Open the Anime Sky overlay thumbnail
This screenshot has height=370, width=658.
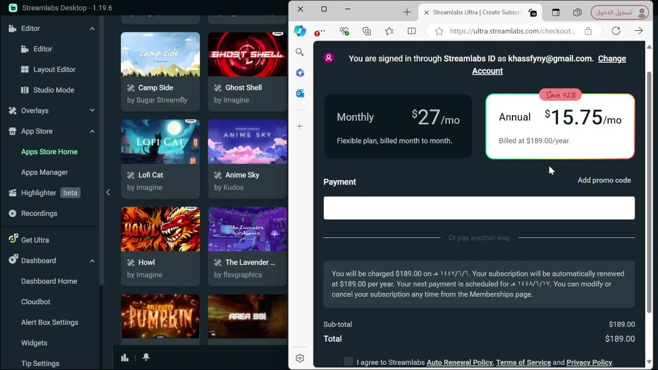(x=247, y=142)
